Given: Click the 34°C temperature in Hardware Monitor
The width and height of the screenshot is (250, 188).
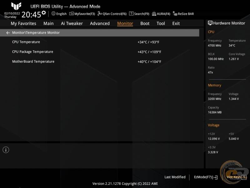Looking at the screenshot, I should 232,45.
